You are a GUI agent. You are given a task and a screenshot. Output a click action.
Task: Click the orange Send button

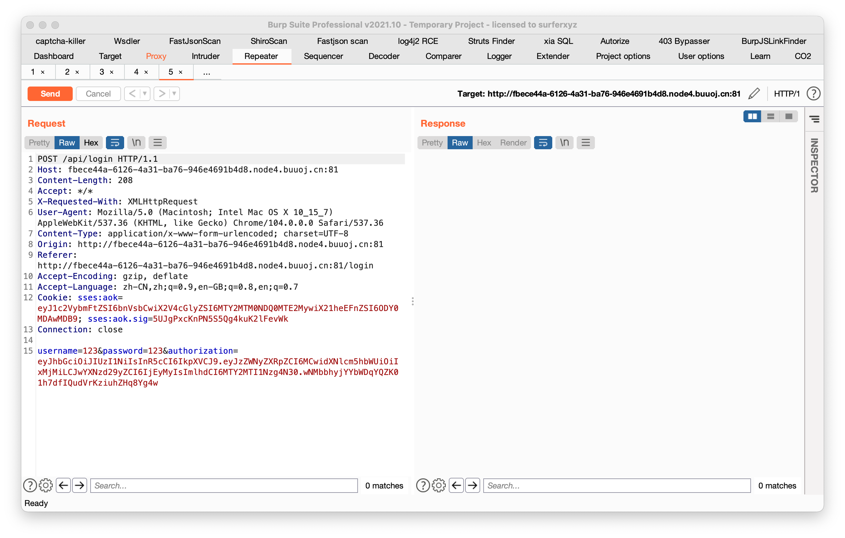click(50, 94)
